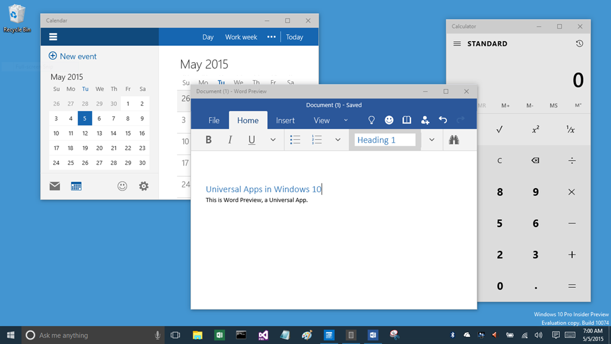Toggle Italic formatting in Word Preview

[230, 140]
